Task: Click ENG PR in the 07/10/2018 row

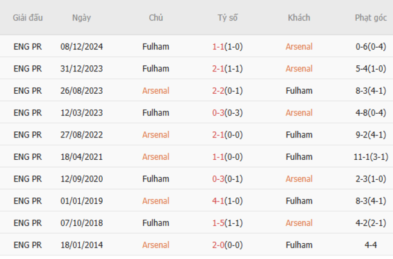Action: click(28, 223)
